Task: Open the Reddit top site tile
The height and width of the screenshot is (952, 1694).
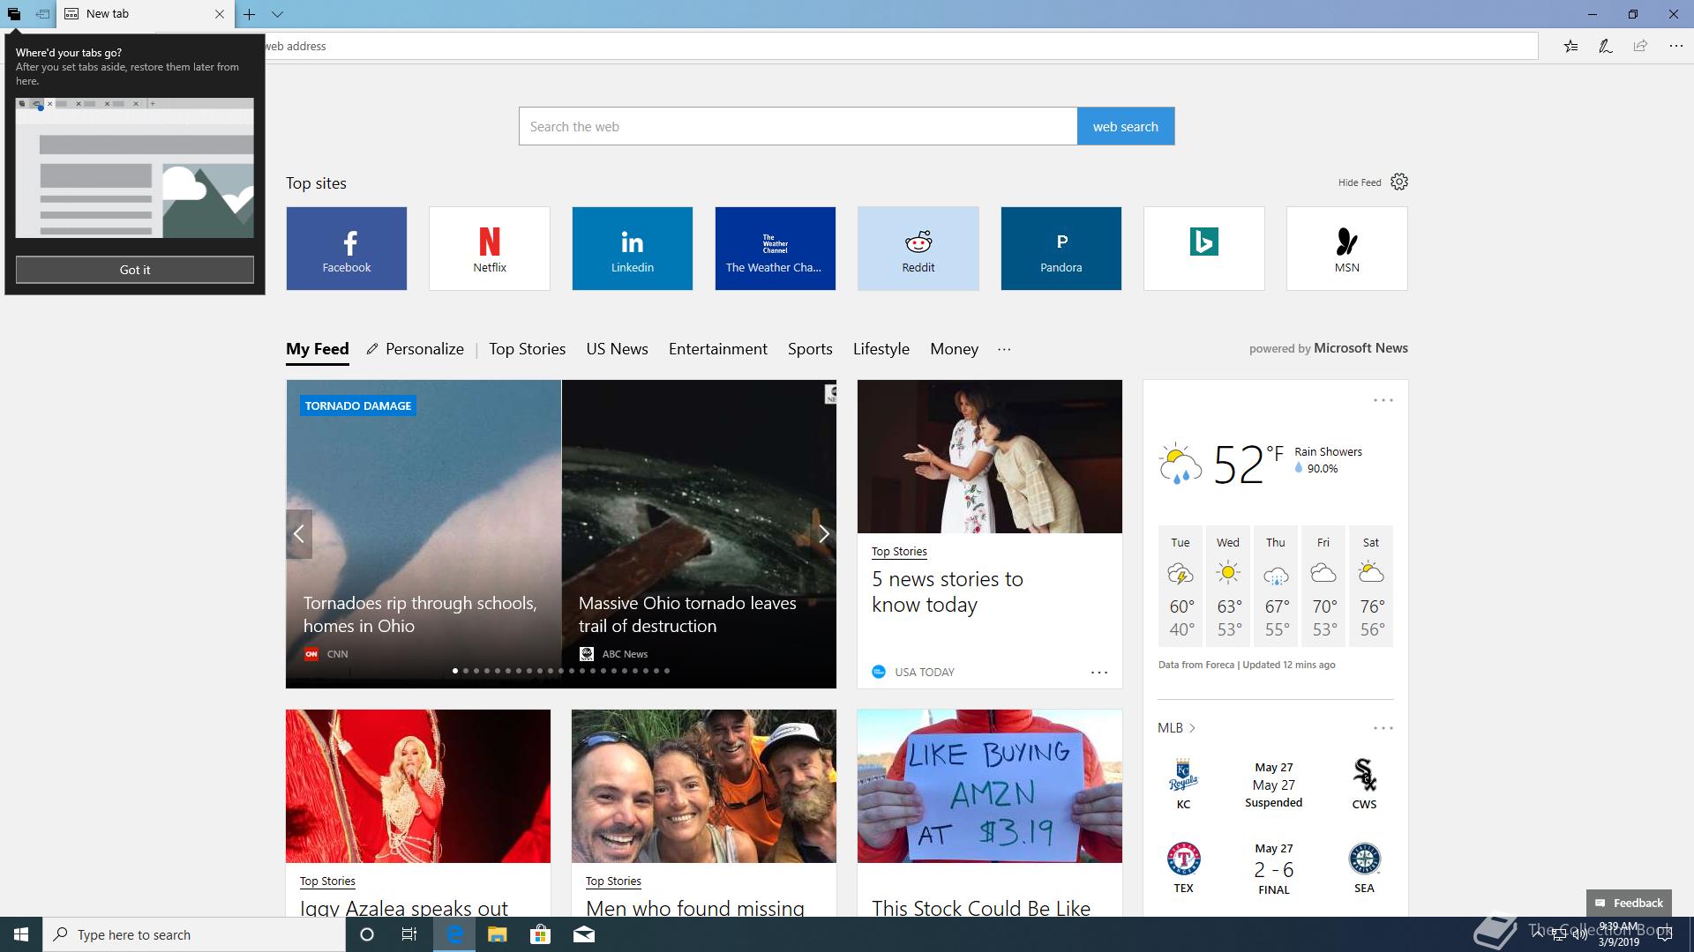Action: tap(918, 249)
